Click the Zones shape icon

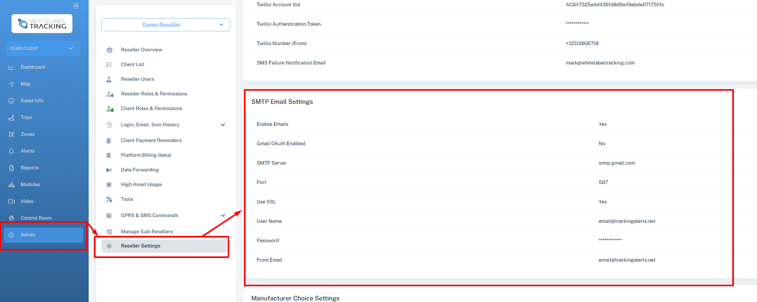point(12,134)
